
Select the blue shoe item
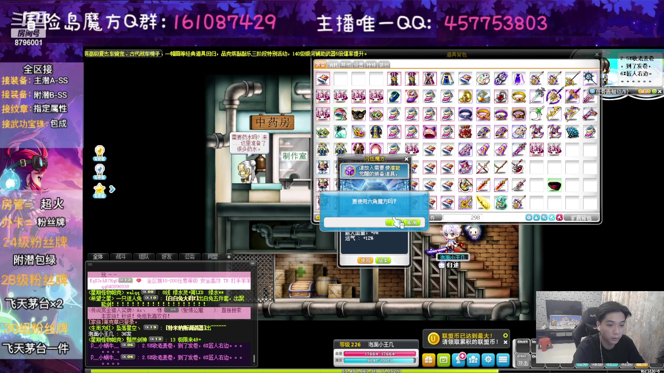coord(394,97)
